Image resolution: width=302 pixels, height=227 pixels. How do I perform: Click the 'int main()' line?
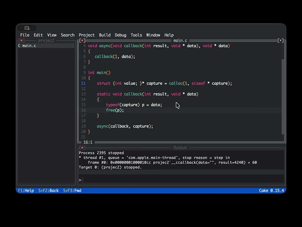click(99, 72)
